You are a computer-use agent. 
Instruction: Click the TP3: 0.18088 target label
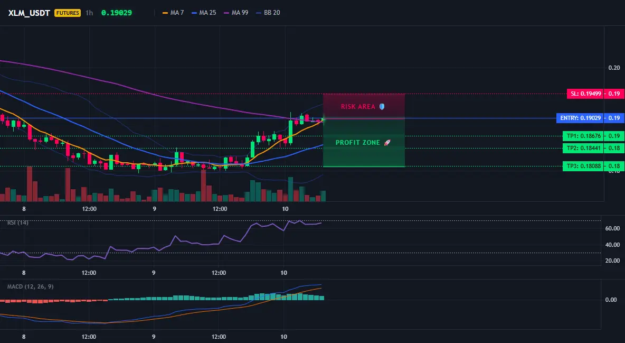pyautogui.click(x=583, y=166)
